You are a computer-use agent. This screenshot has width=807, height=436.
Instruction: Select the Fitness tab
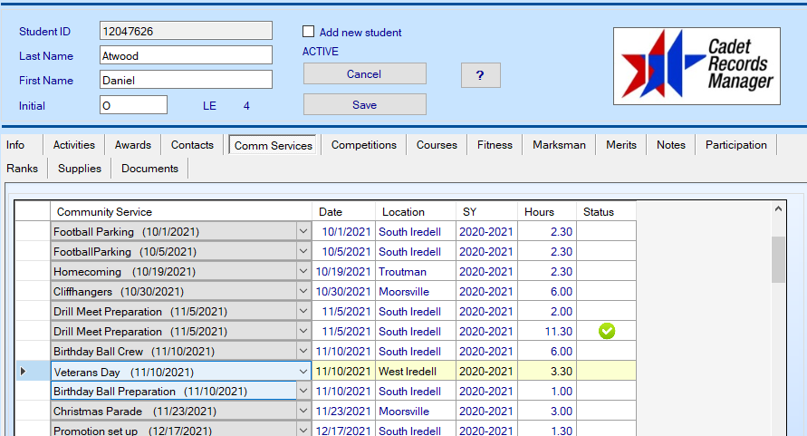(495, 145)
